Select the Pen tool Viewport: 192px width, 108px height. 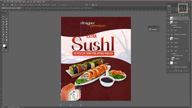pos(7,35)
